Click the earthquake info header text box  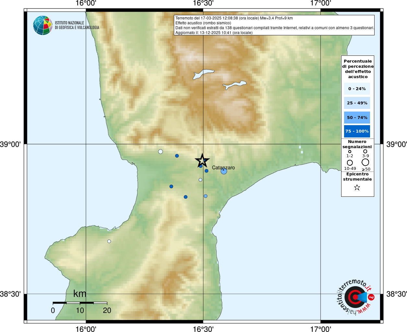coord(274,25)
